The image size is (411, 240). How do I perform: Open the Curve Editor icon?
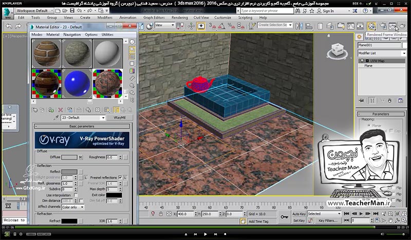[x=350, y=26]
